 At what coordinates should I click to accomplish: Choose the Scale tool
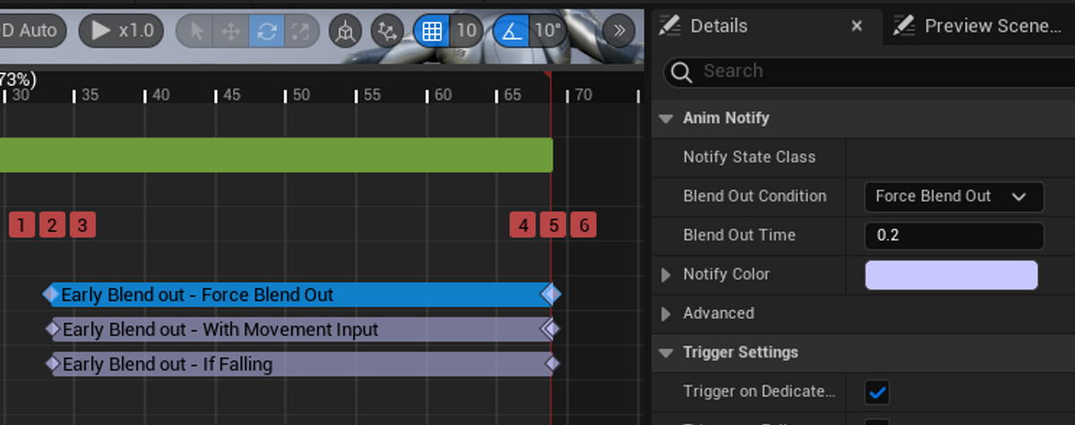(301, 31)
